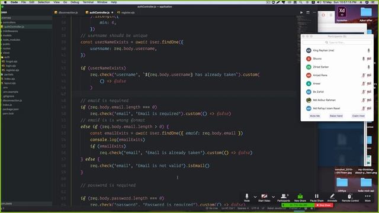The width and height of the screenshot is (379, 213).
Task: Click Shuvro's video status icon
Action: coord(369,59)
